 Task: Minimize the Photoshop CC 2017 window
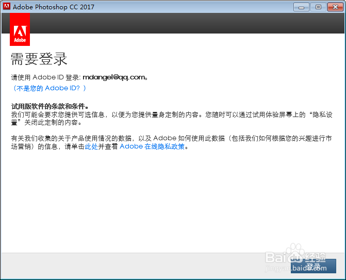point(301,7)
